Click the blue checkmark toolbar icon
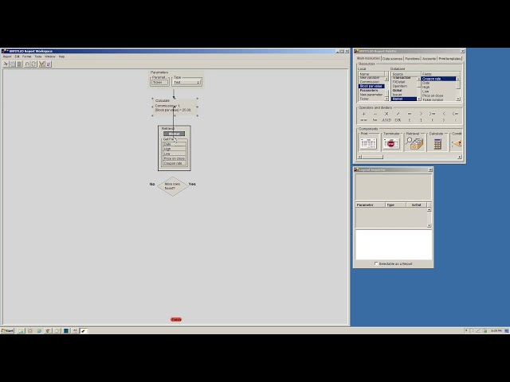 [49, 64]
